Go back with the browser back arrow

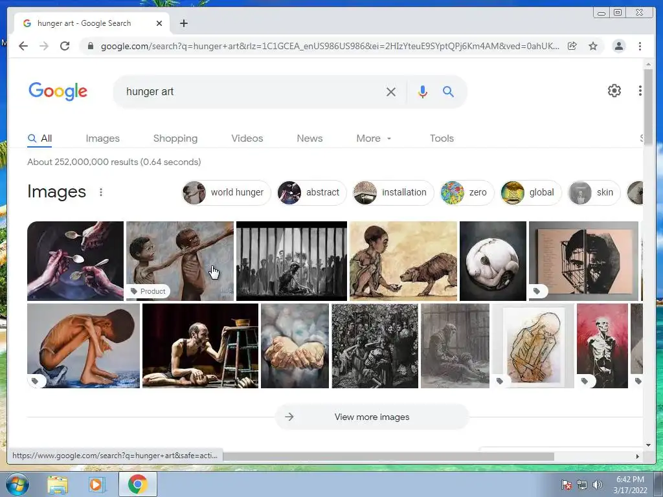tap(23, 46)
